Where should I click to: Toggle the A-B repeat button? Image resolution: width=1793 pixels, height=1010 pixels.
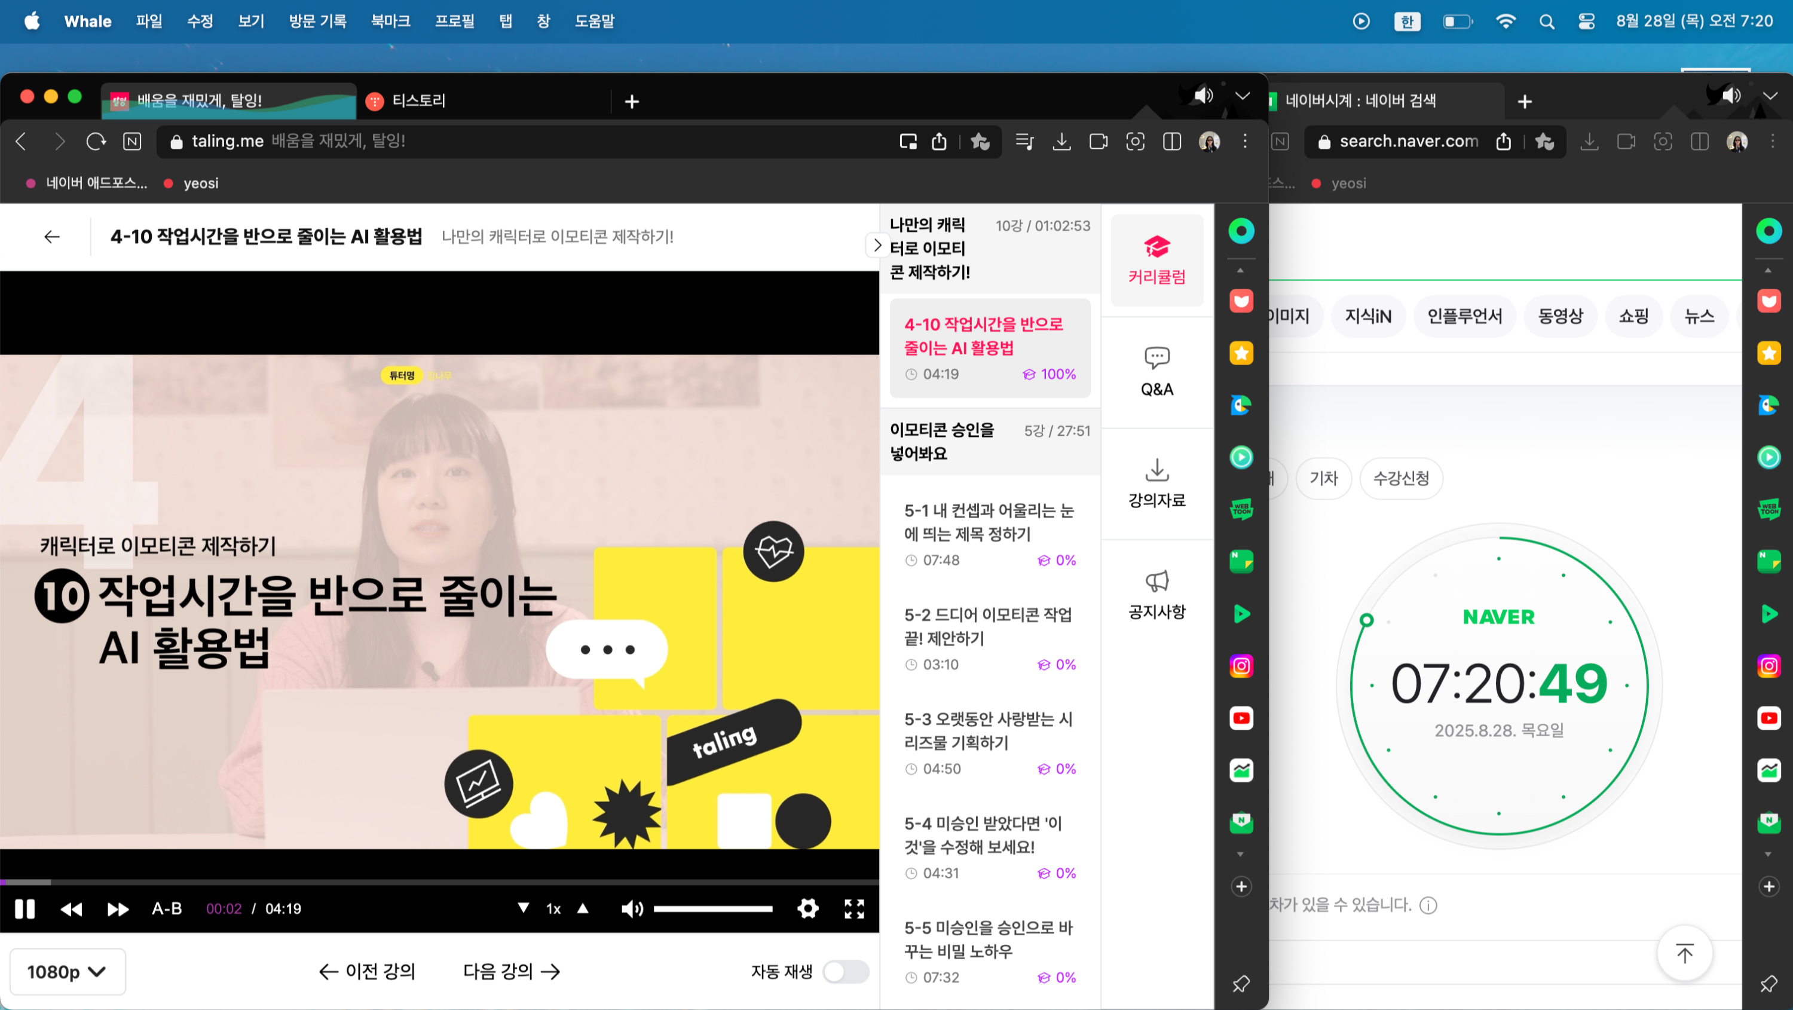[x=167, y=908]
